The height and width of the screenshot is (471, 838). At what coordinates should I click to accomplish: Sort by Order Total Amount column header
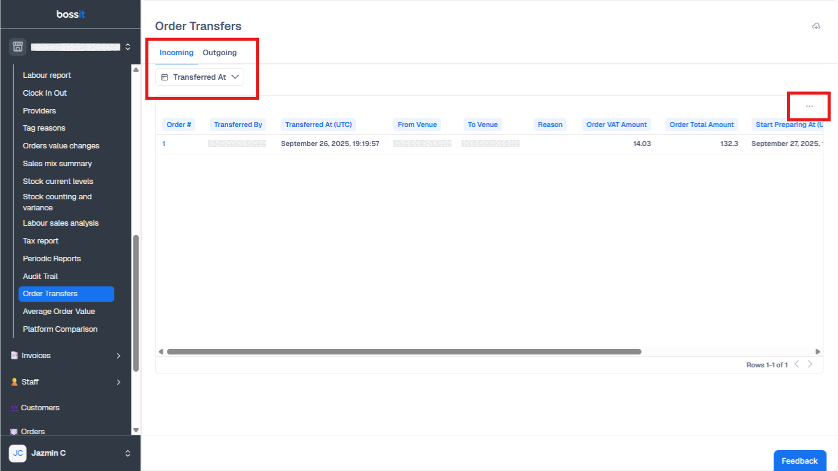click(701, 124)
